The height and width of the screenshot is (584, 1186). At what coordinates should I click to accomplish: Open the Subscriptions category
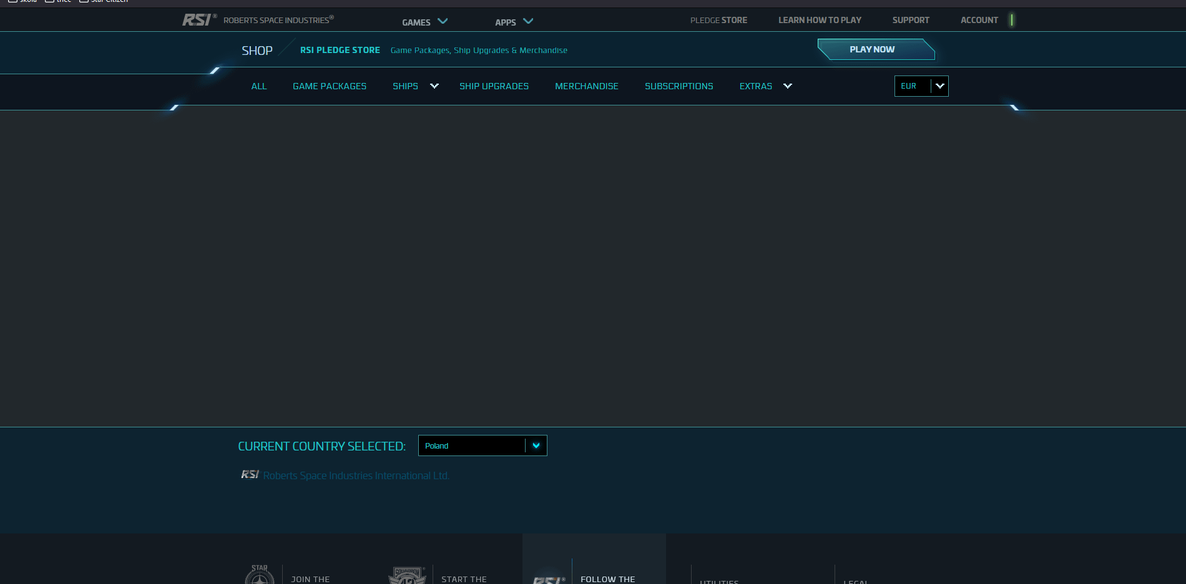click(x=679, y=86)
